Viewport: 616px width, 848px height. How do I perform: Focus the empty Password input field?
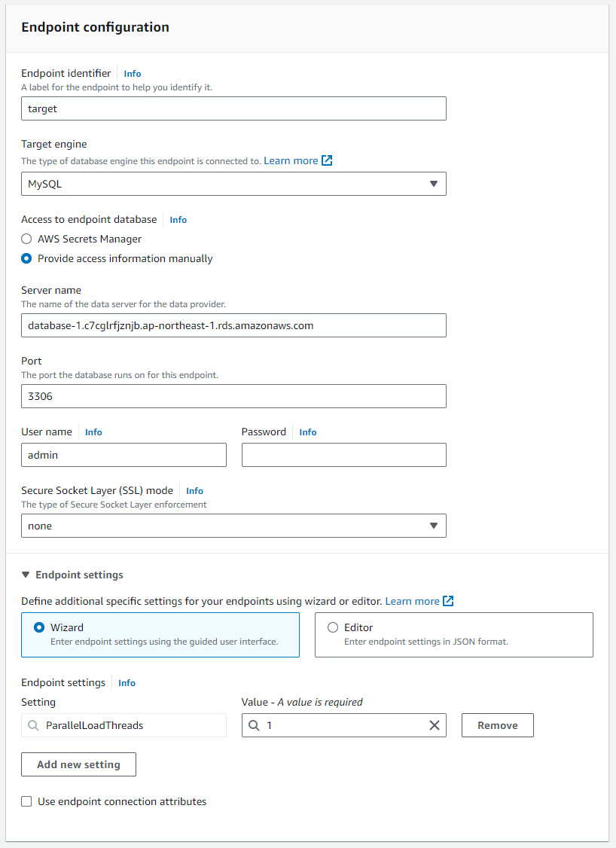point(344,455)
